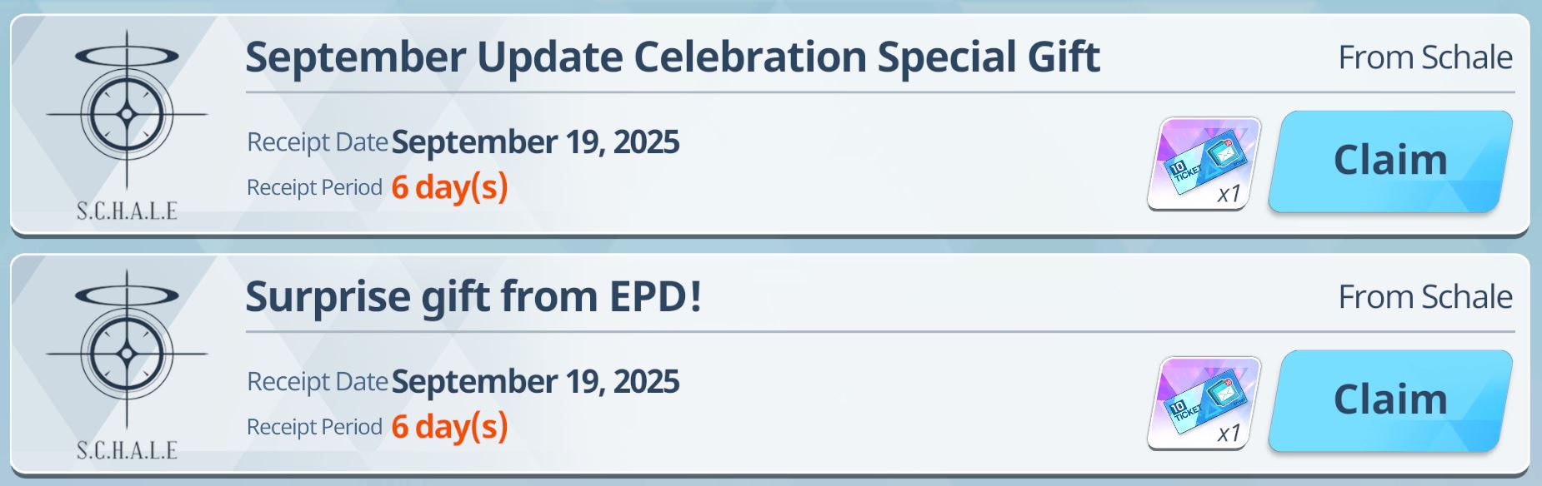The width and height of the screenshot is (1542, 486).
Task: Tap the 6 day(s) period of first mail
Action: 449,187
